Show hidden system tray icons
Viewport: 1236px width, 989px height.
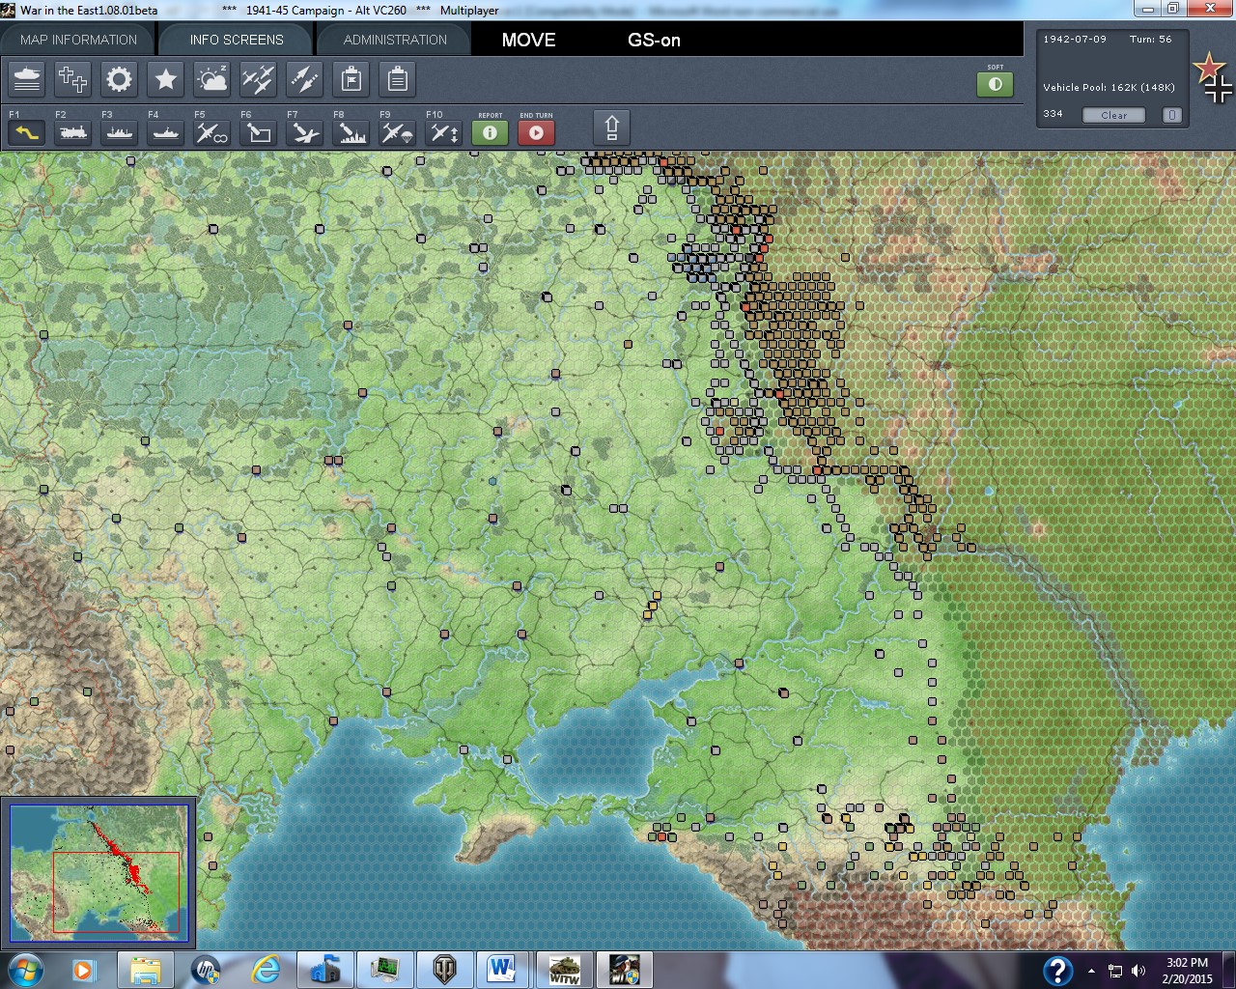(x=1091, y=971)
